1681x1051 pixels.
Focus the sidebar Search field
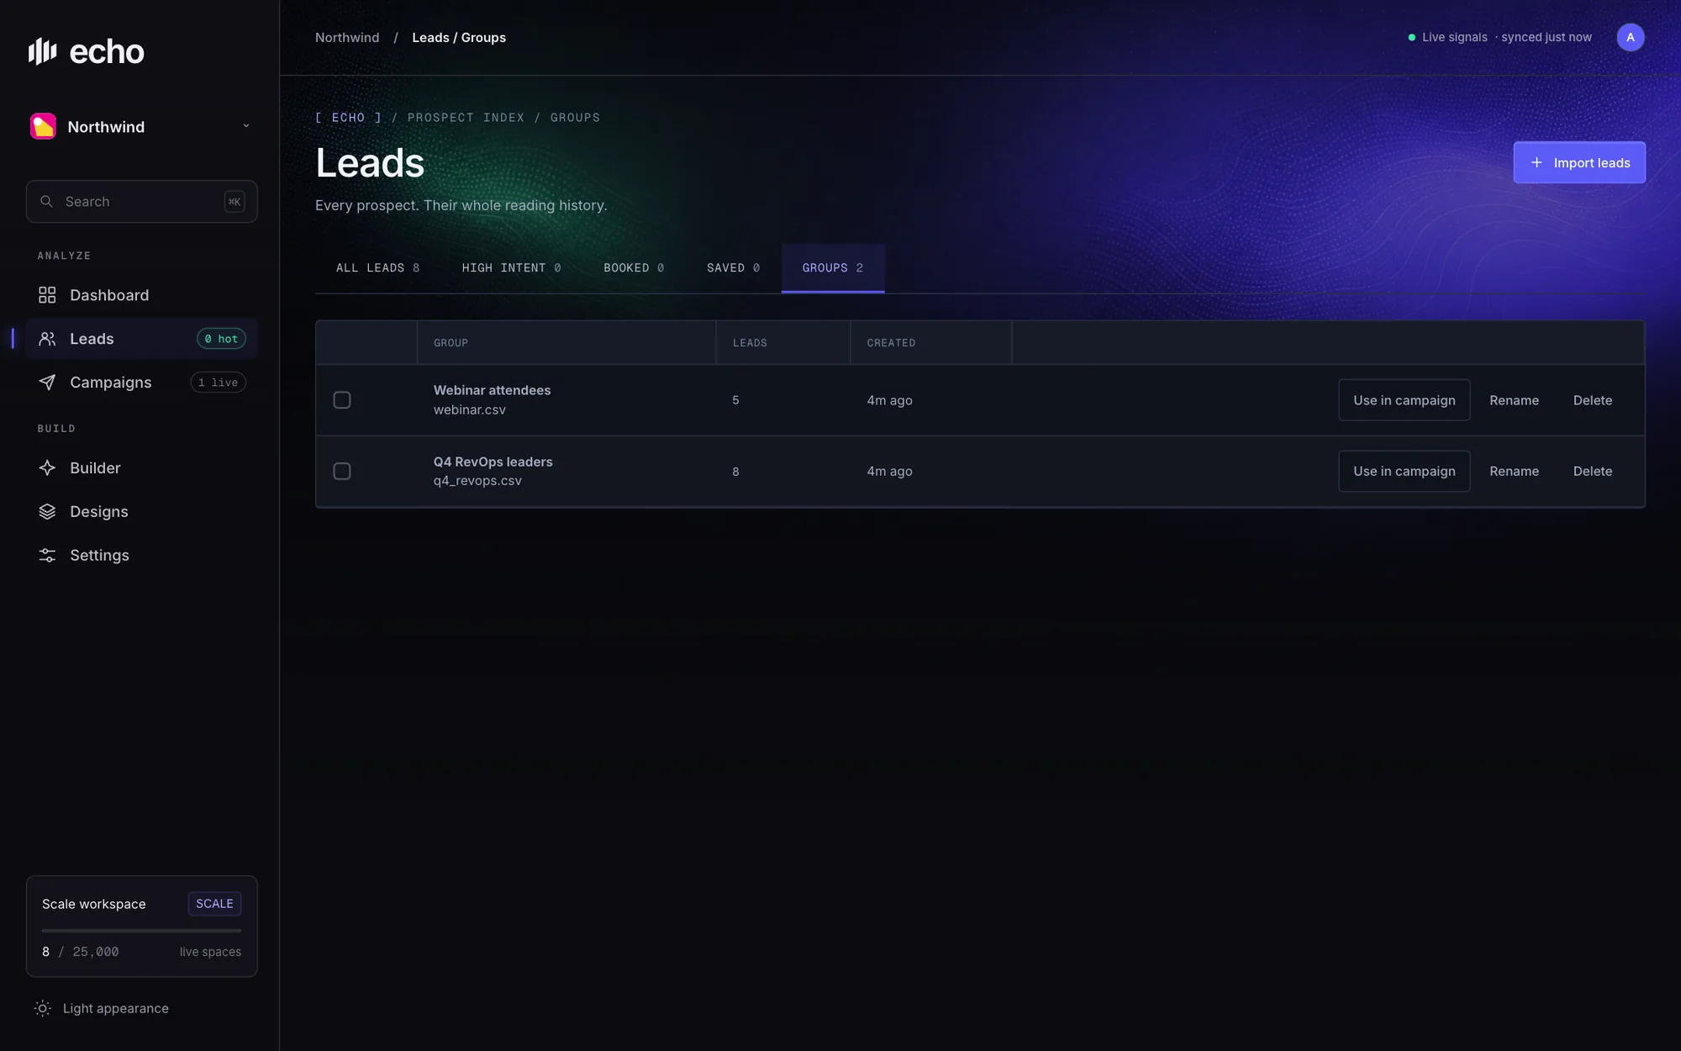click(141, 202)
